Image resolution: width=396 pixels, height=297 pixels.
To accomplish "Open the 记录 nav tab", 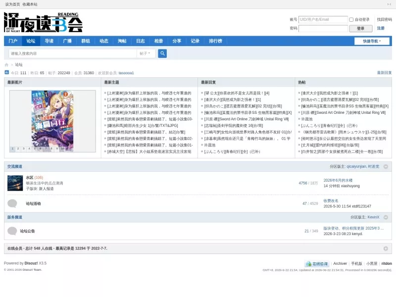I will tap(195, 41).
